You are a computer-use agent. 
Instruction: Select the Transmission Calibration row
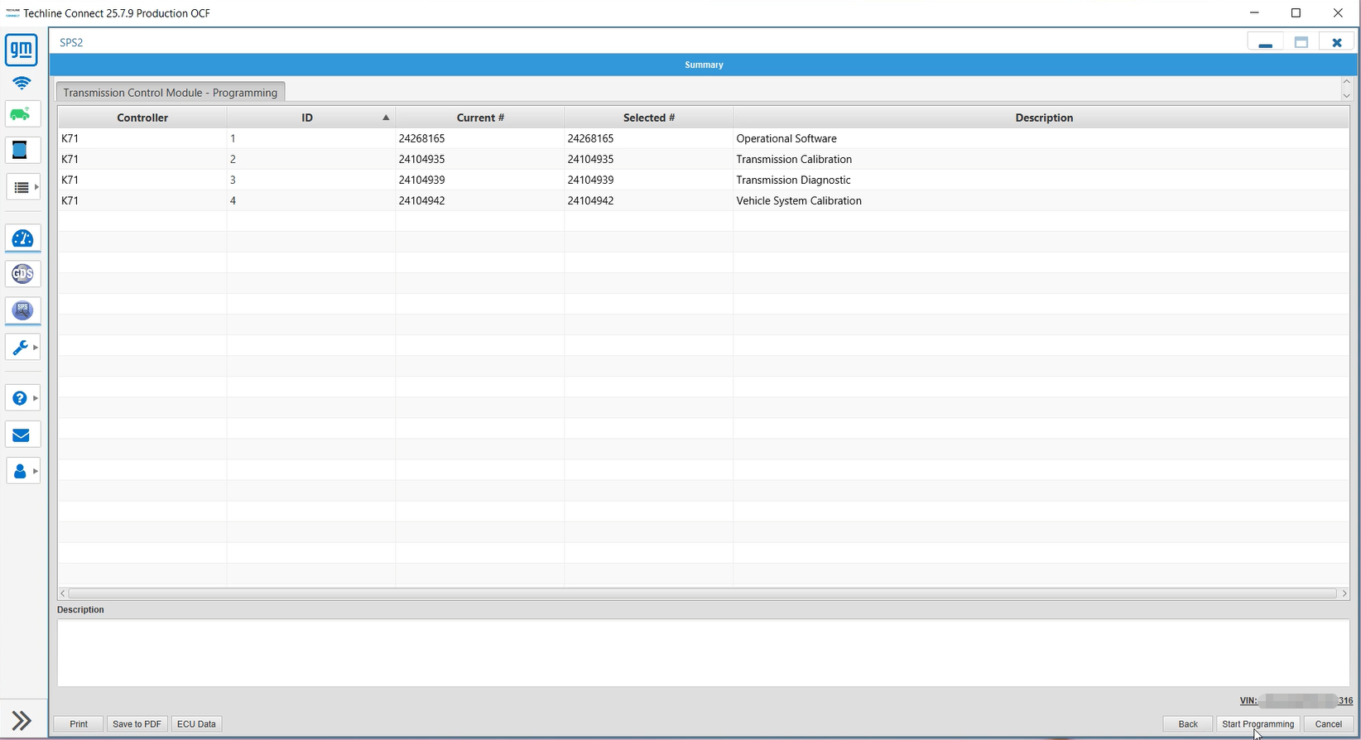[x=793, y=159]
